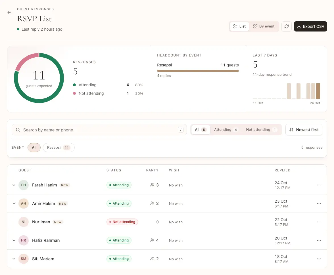Click the search magnifier icon
This screenshot has width=334, height=275.
[x=18, y=130]
